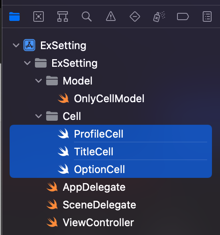Open the Project navigator folder tab
Image resolution: width=220 pixels, height=235 pixels.
coord(14,16)
